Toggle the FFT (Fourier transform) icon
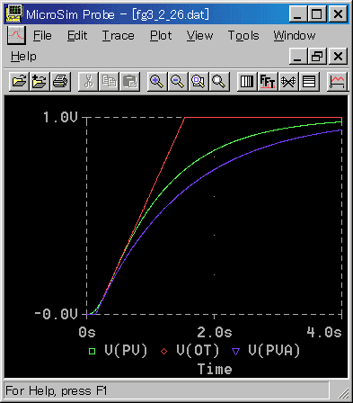The width and height of the screenshot is (353, 403). (268, 81)
